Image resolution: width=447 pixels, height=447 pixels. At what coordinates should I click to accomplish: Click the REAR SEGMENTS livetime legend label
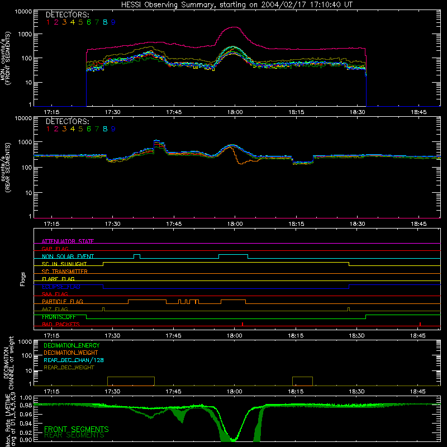[x=74, y=435]
